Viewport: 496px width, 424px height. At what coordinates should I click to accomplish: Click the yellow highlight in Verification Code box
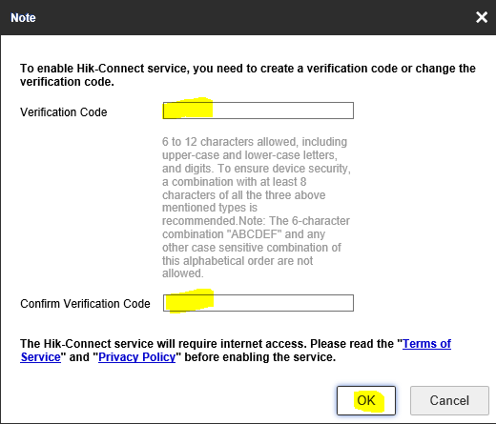point(188,109)
